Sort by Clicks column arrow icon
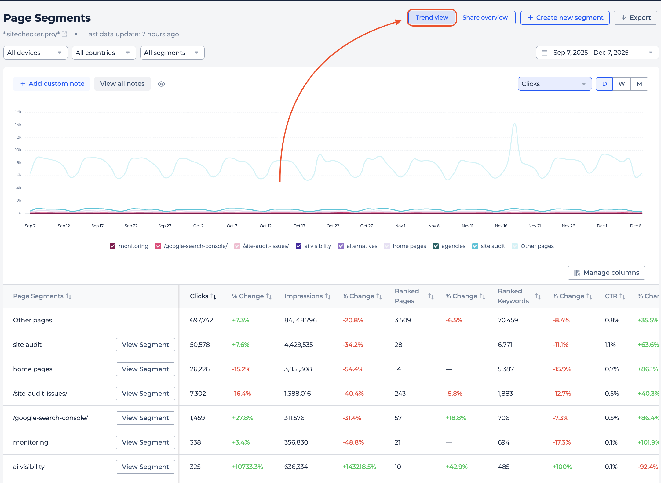Image resolution: width=661 pixels, height=483 pixels. point(214,296)
